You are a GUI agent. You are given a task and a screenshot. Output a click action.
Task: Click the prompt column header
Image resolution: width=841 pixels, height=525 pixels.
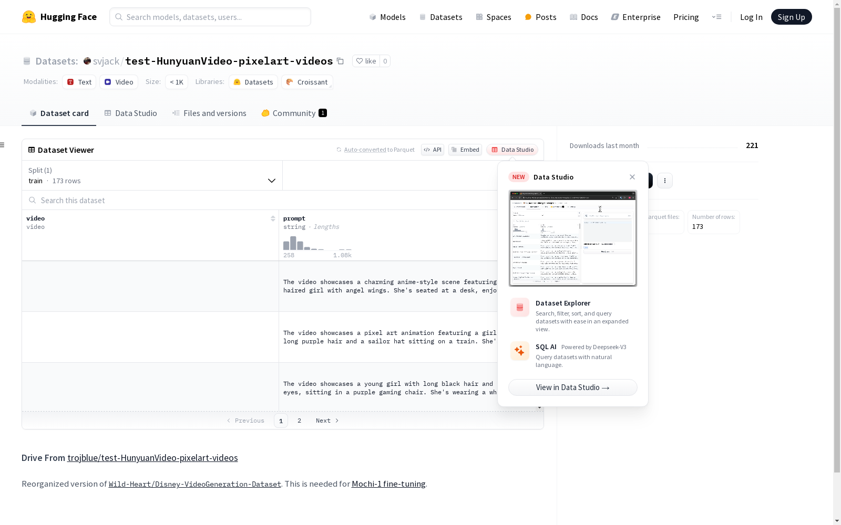click(x=294, y=218)
